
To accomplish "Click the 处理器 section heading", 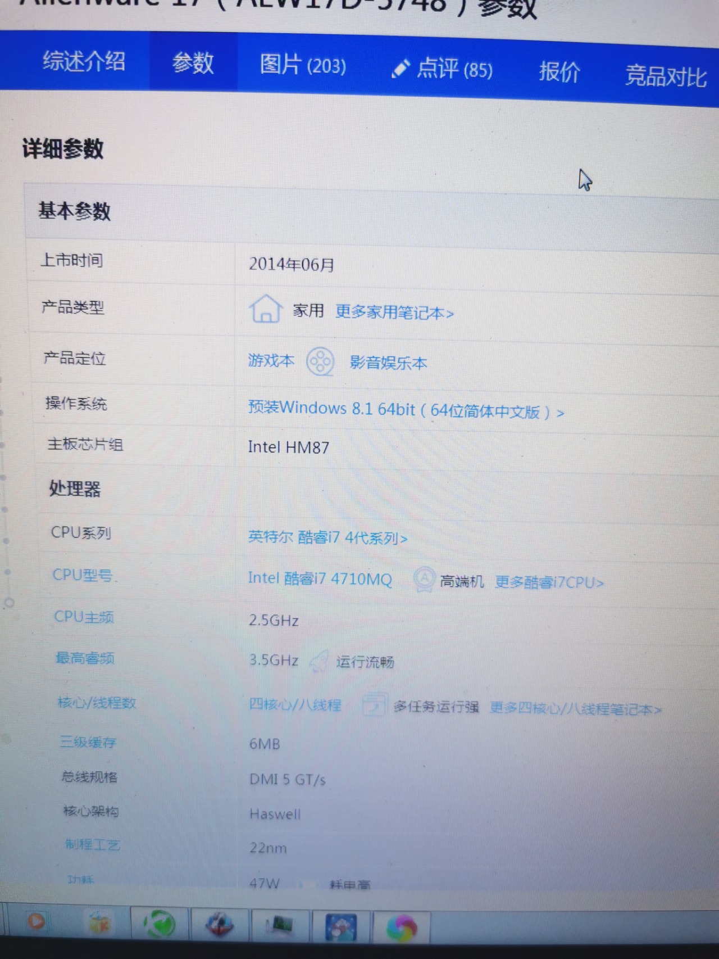I will pyautogui.click(x=75, y=488).
